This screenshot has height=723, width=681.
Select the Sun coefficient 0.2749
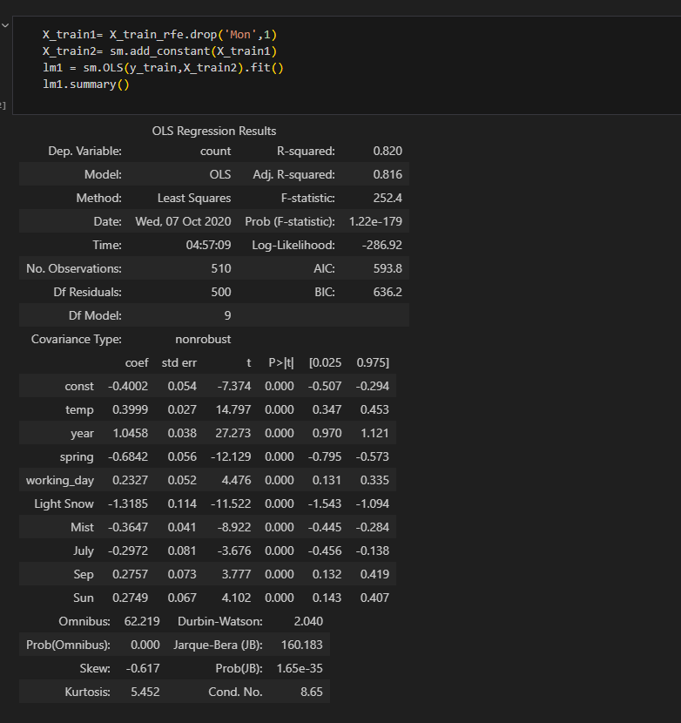tap(130, 598)
